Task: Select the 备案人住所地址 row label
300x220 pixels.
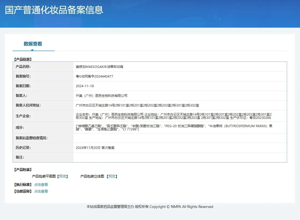Action: [x=28, y=105]
